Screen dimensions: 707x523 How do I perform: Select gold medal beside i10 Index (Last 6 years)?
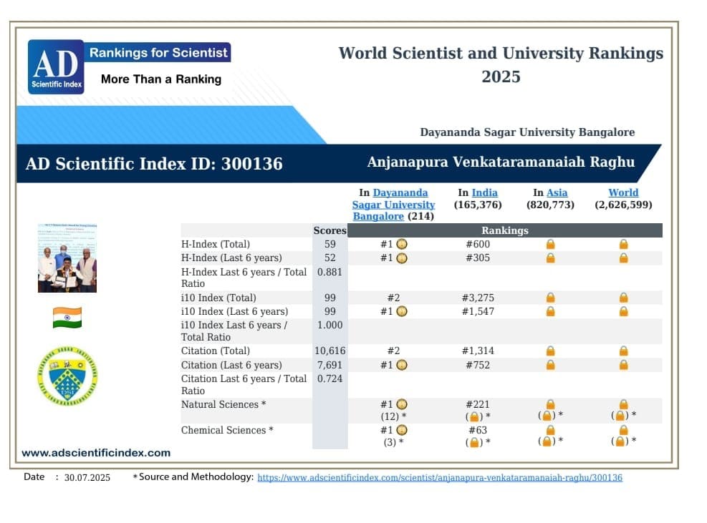[x=402, y=312]
